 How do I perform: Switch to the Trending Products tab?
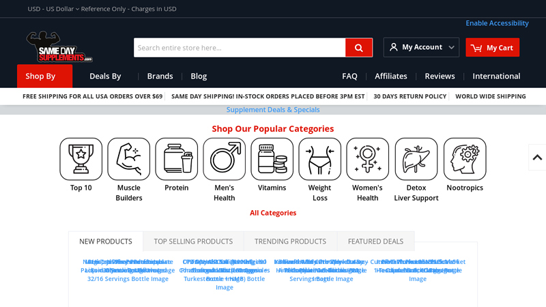[x=290, y=242]
